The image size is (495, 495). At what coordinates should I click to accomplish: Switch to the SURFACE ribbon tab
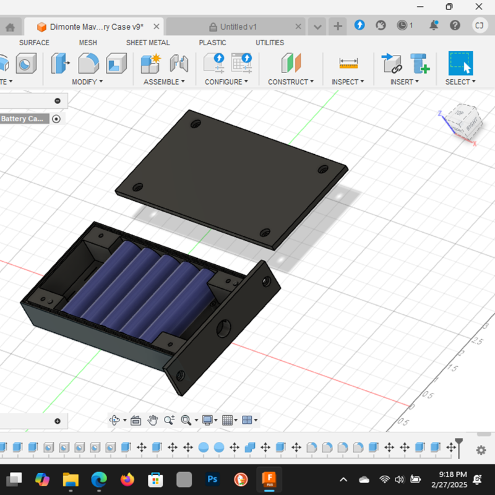click(x=34, y=43)
